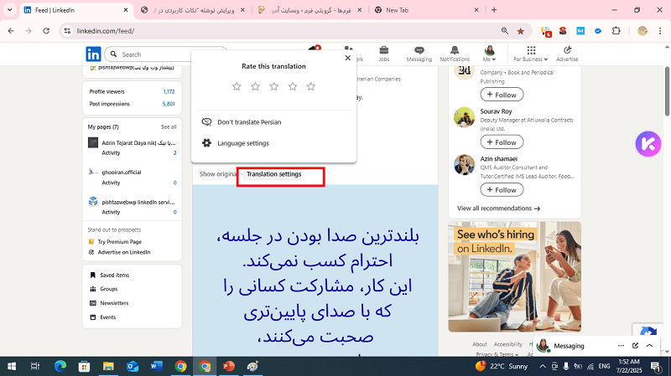Image resolution: width=671 pixels, height=376 pixels.
Task: Open the Extensions puzzle icon
Action: pyautogui.click(x=616, y=31)
